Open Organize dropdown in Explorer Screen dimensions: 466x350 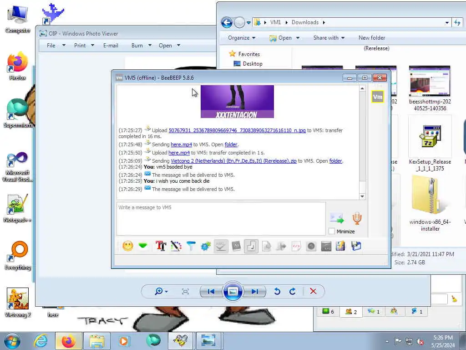[x=242, y=38]
